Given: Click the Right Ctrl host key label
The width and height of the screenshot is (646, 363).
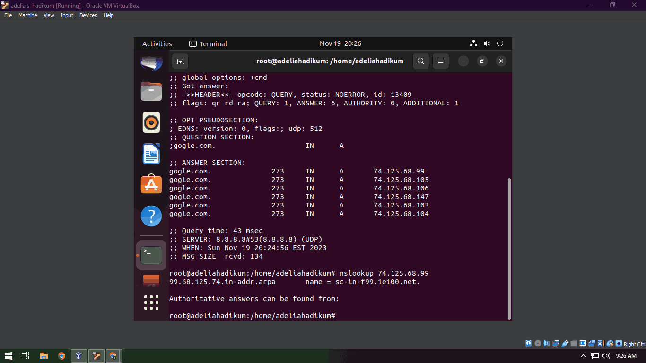Looking at the screenshot, I should tap(635, 344).
